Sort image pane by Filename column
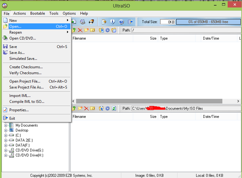 coord(102,38)
